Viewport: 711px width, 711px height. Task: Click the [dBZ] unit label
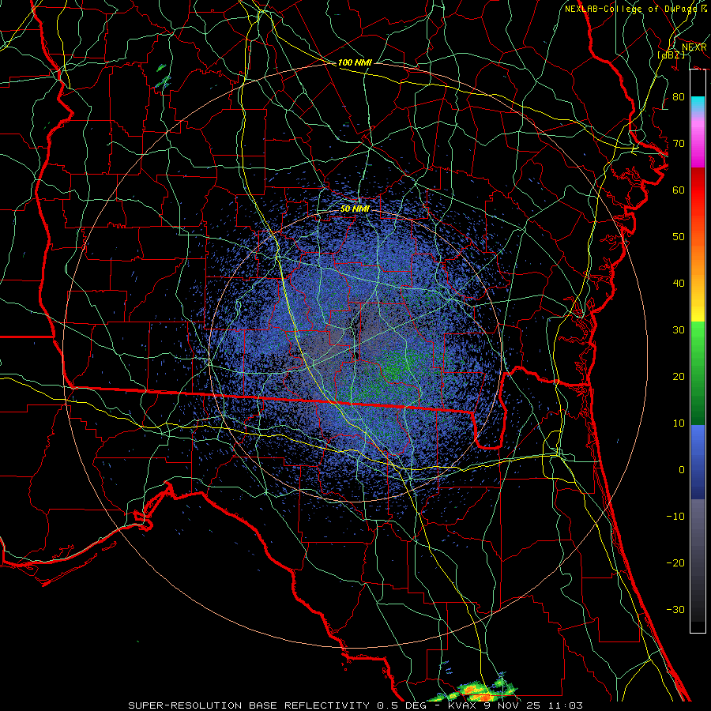[671, 55]
